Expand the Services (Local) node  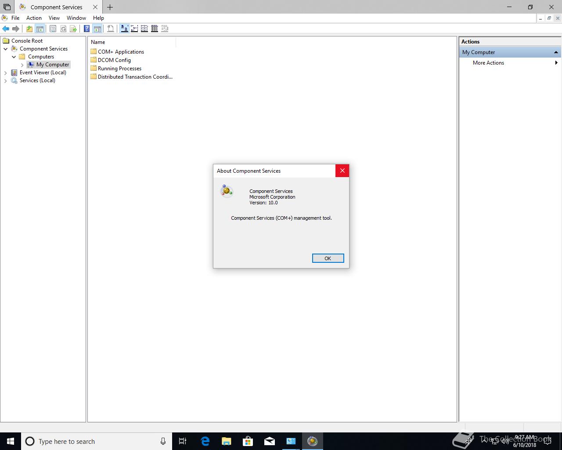(x=6, y=80)
